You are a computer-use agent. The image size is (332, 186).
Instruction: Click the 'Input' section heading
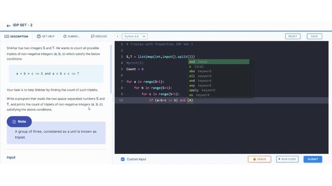[x=11, y=157]
